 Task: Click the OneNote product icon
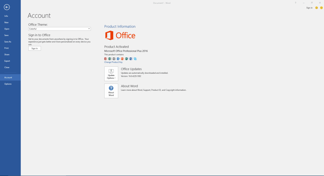pyautogui.click(x=114, y=59)
